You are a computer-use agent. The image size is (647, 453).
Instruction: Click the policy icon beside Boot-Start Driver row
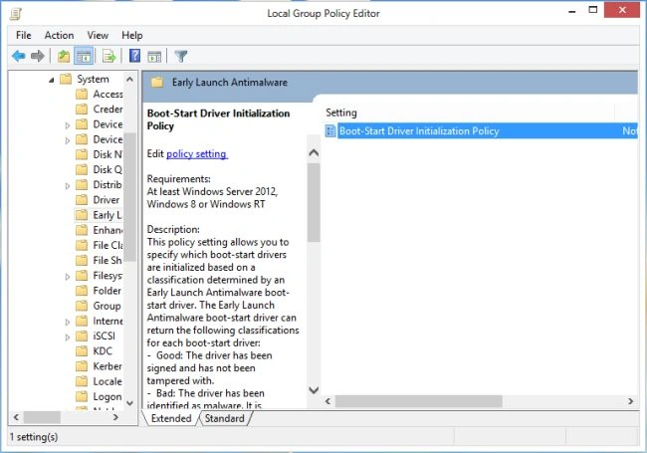coord(330,131)
